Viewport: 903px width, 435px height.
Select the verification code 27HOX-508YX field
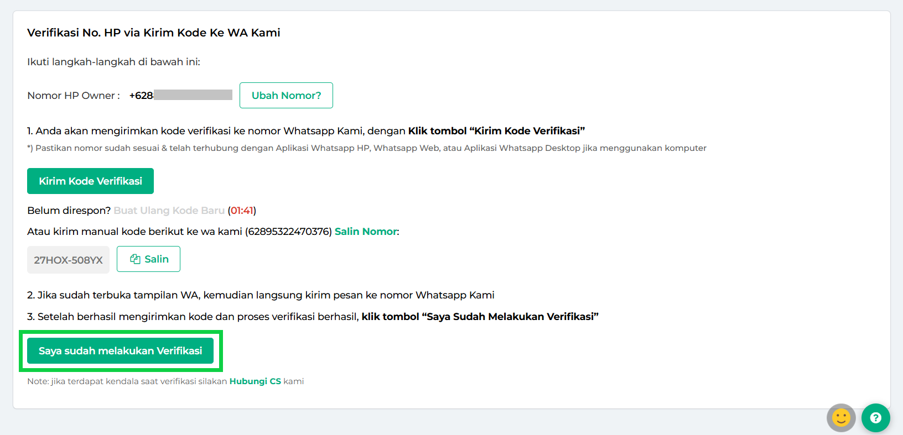pyautogui.click(x=68, y=260)
